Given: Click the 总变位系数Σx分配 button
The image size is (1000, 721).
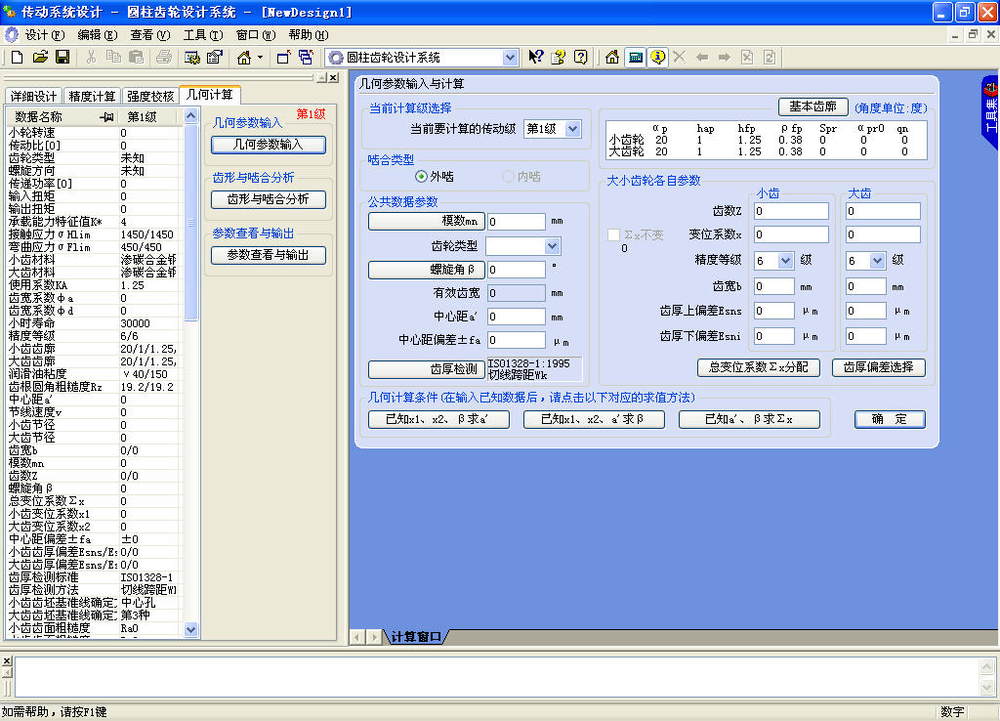Looking at the screenshot, I should tap(758, 367).
